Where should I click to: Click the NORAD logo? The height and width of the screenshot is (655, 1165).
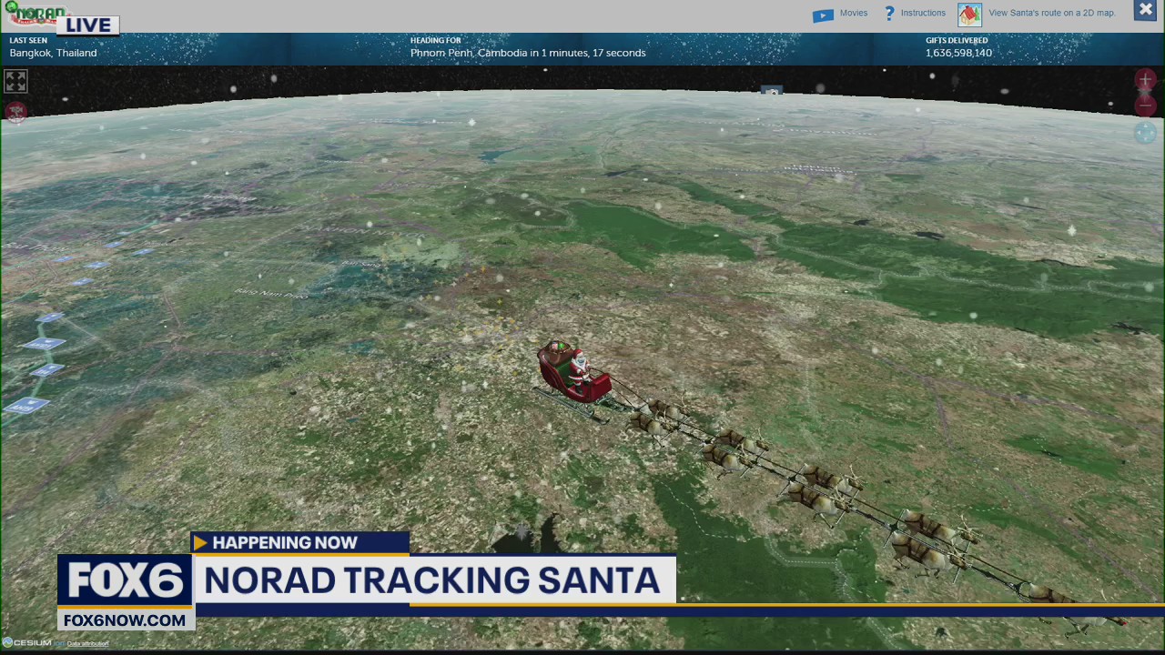tap(36, 14)
